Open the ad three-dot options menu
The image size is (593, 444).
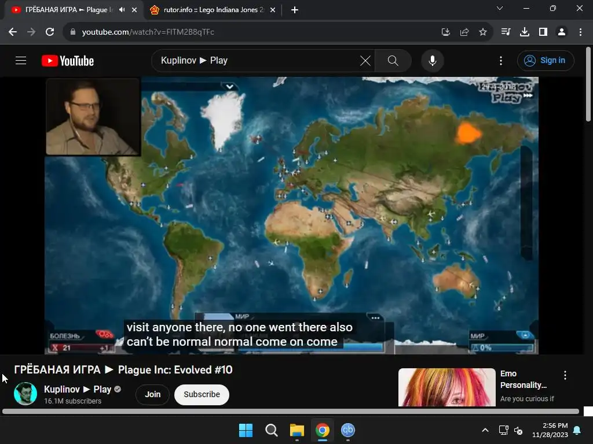[x=565, y=375]
